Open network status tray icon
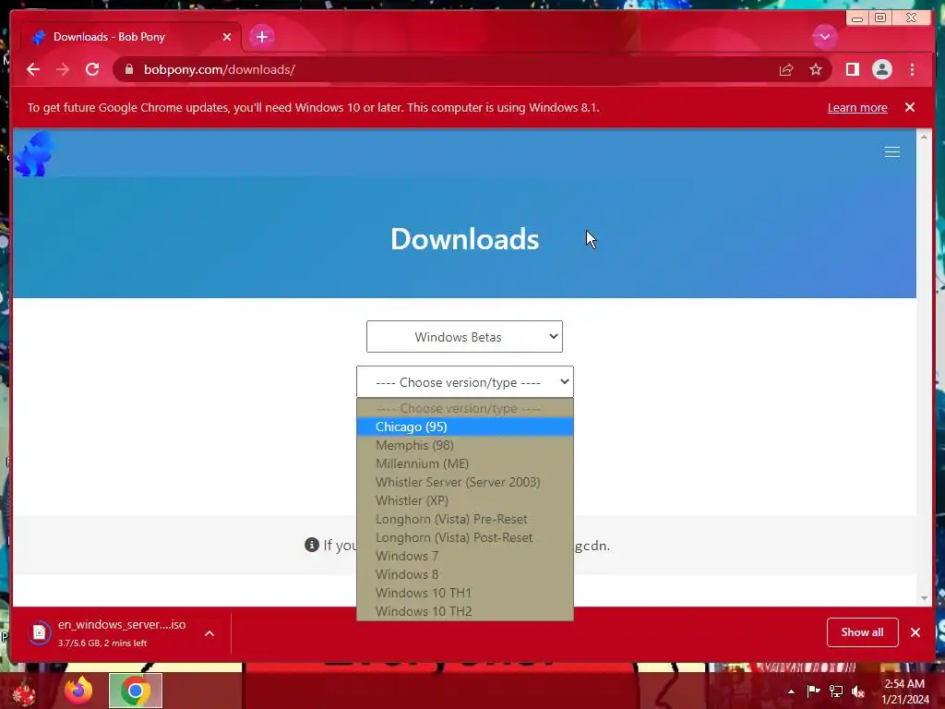The width and height of the screenshot is (945, 709). pyautogui.click(x=836, y=691)
